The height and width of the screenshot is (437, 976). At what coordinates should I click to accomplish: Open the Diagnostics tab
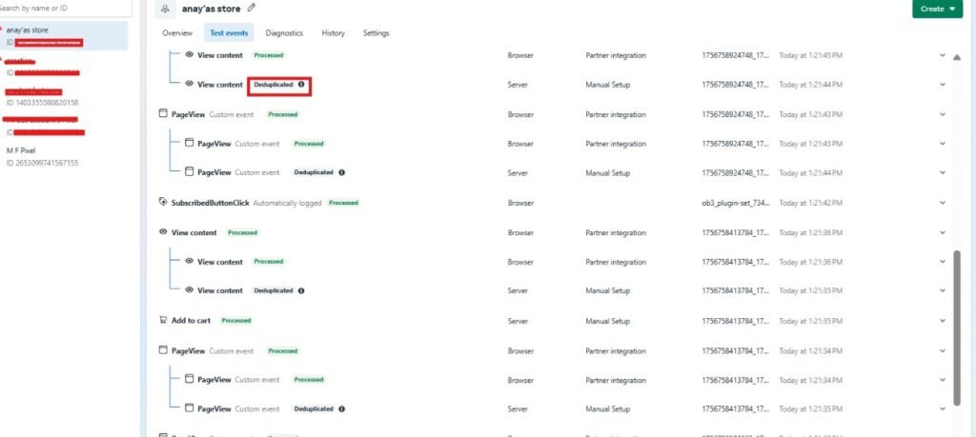pos(284,33)
